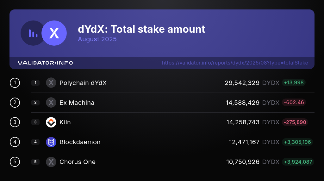Click the Blockdaemon validator name

tap(80, 142)
